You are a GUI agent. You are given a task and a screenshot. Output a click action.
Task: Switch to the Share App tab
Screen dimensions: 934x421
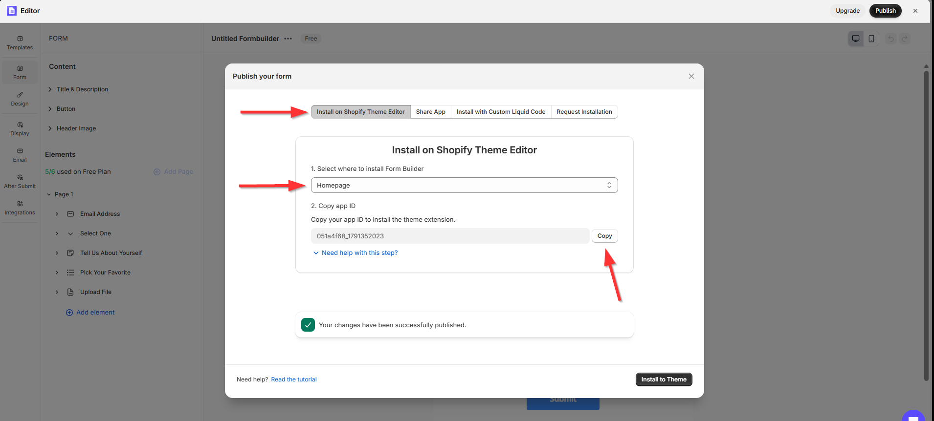(431, 112)
